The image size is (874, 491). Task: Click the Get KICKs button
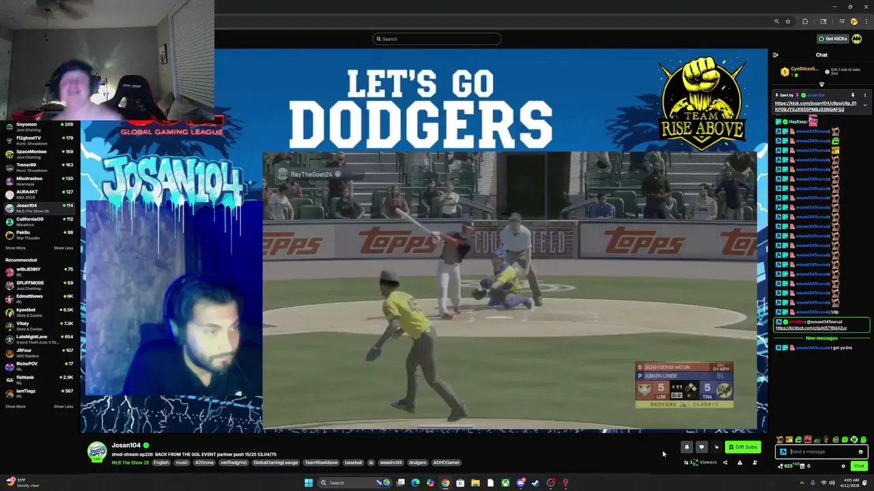833,39
